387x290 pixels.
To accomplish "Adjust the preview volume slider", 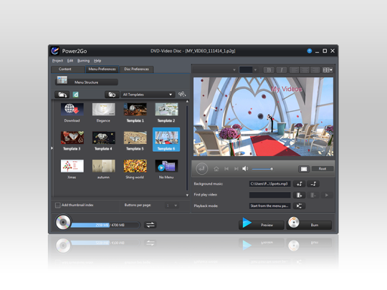I will (x=262, y=169).
